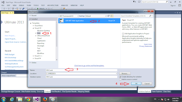Click the OK button
182x102 pixels.
point(136,84)
